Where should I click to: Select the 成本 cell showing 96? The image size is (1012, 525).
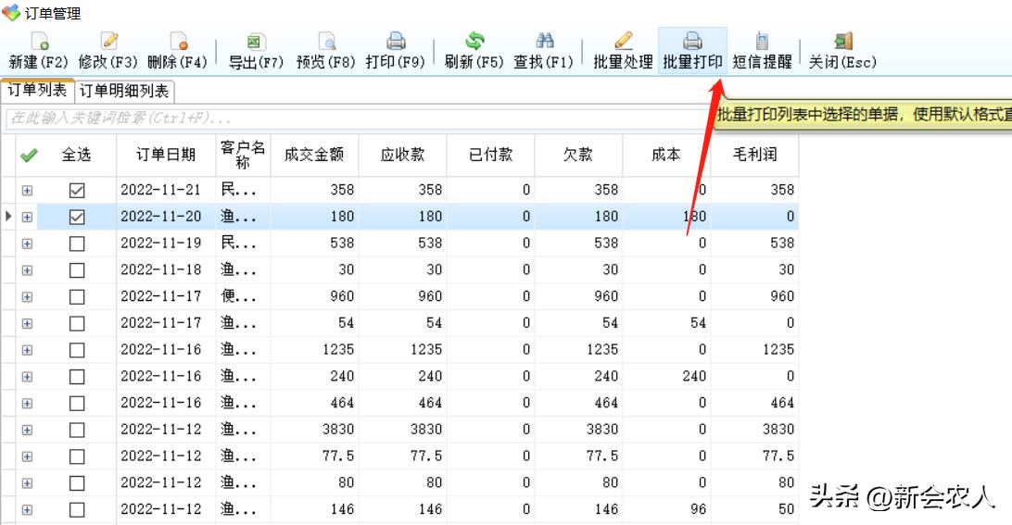click(666, 509)
